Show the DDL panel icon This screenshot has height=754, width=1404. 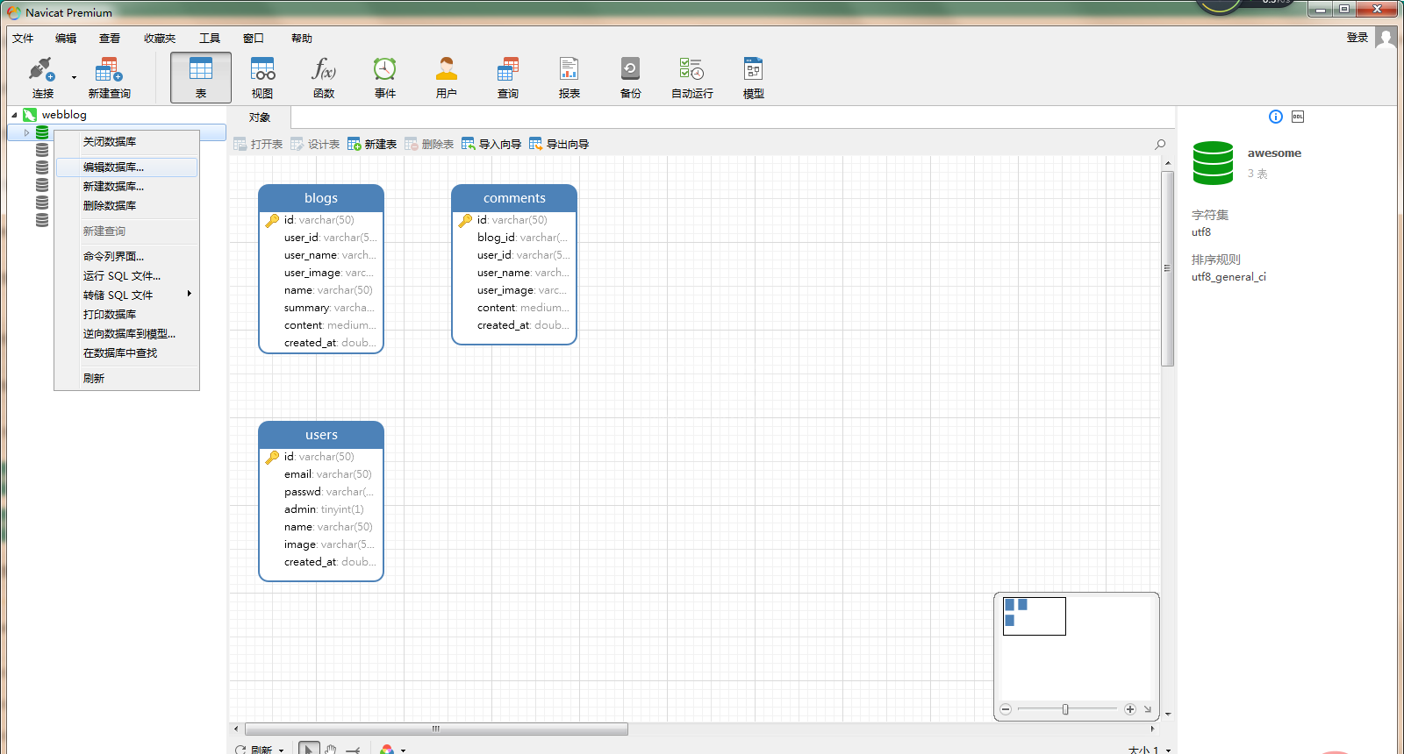point(1298,117)
